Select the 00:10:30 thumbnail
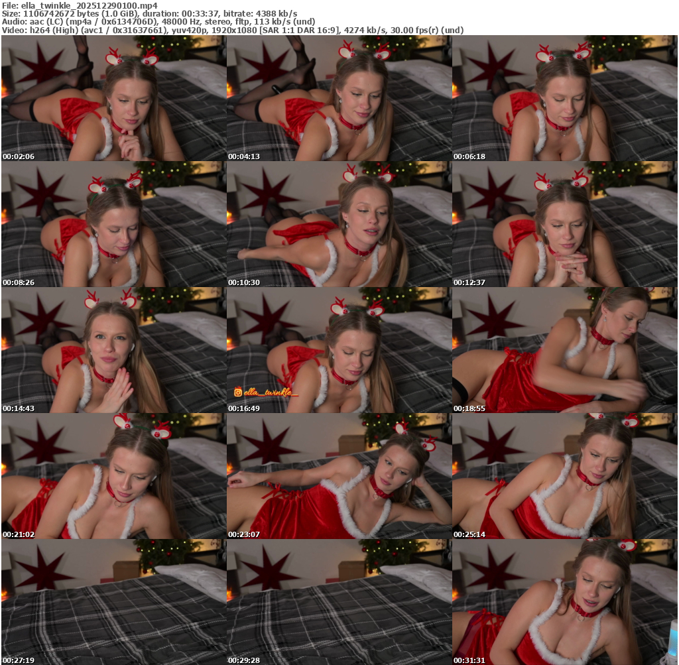The height and width of the screenshot is (665, 679). [x=339, y=224]
